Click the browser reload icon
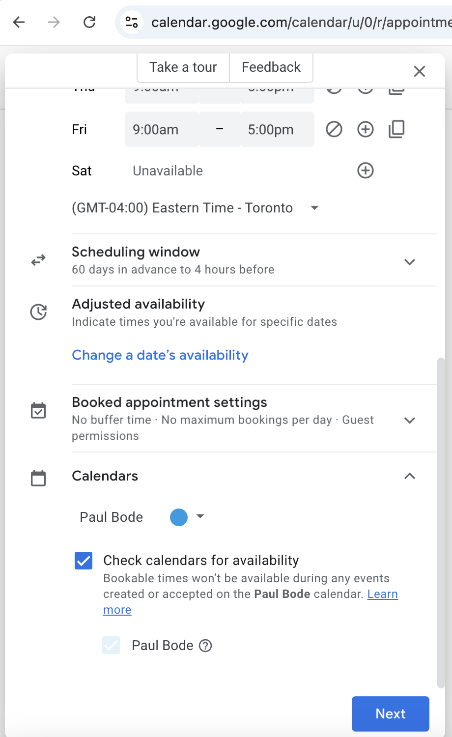The image size is (452, 737). 89,22
